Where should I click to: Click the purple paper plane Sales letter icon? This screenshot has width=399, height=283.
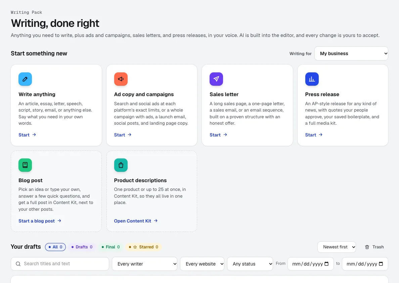[x=216, y=79]
